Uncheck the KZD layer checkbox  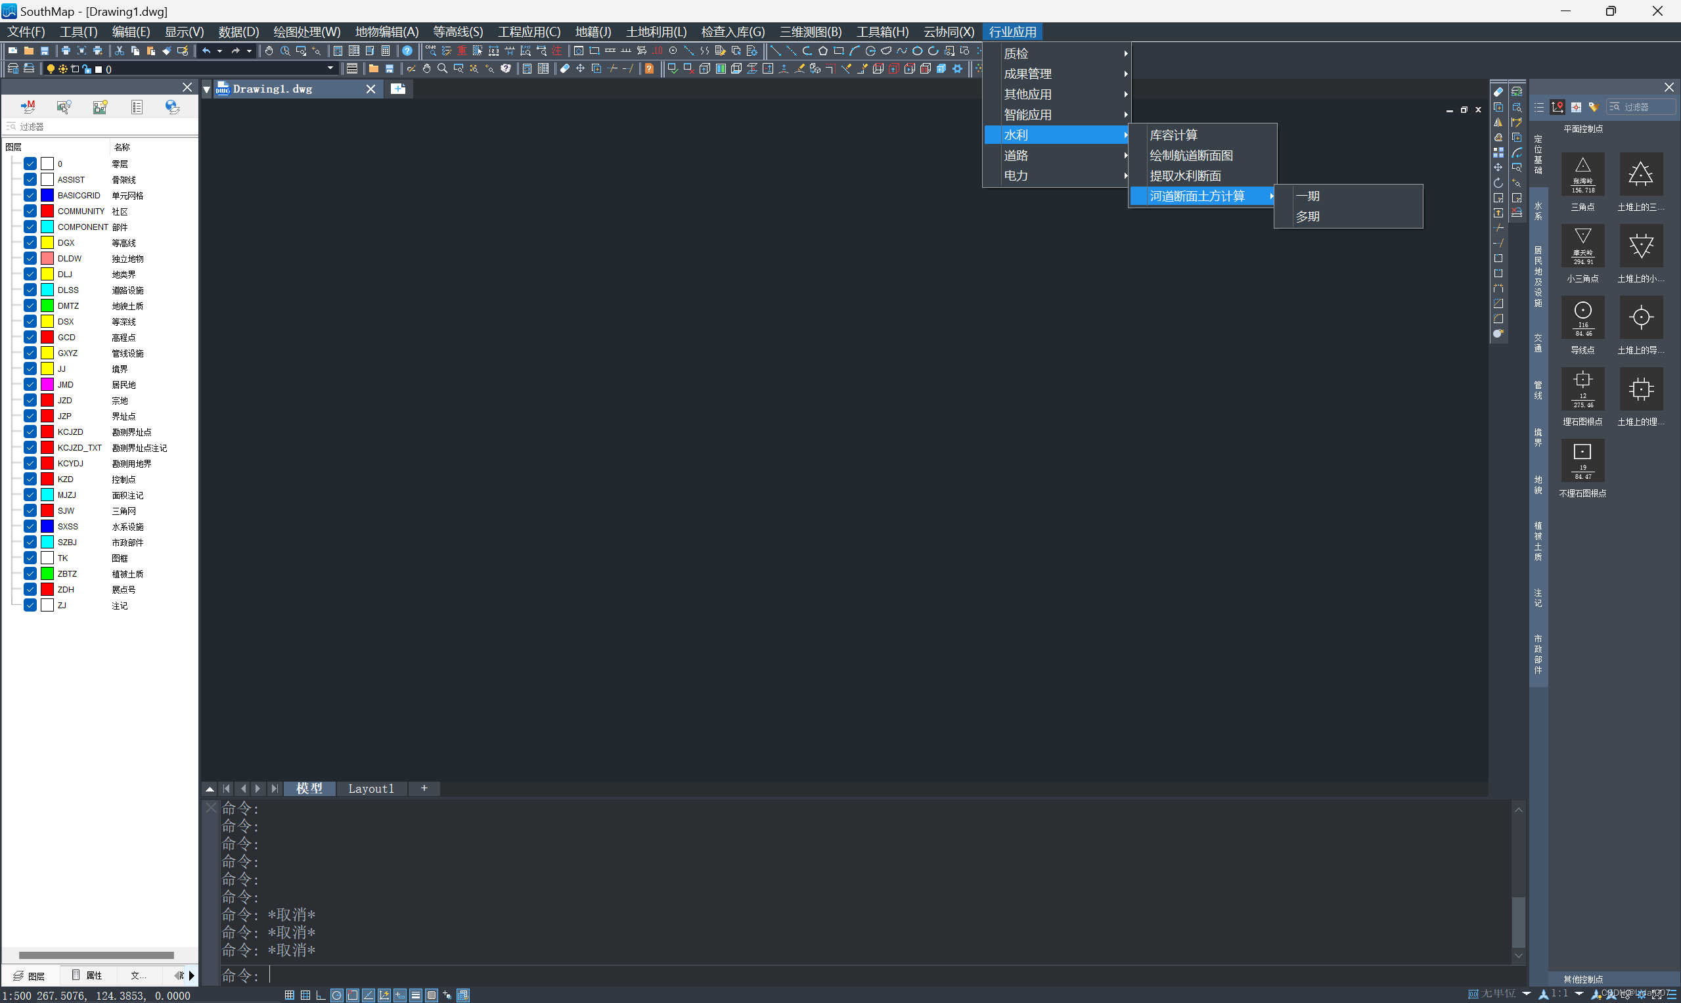pyautogui.click(x=30, y=479)
